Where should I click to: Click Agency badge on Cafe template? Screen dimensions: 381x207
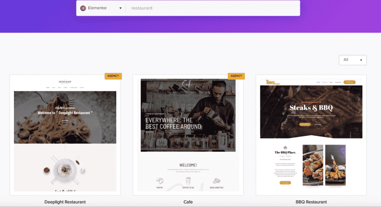(236, 76)
